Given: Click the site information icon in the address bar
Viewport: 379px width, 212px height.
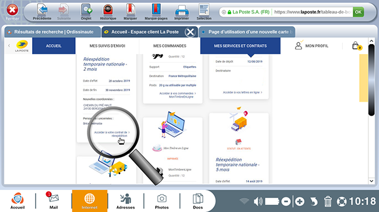Looking at the screenshot, I should (224, 12).
